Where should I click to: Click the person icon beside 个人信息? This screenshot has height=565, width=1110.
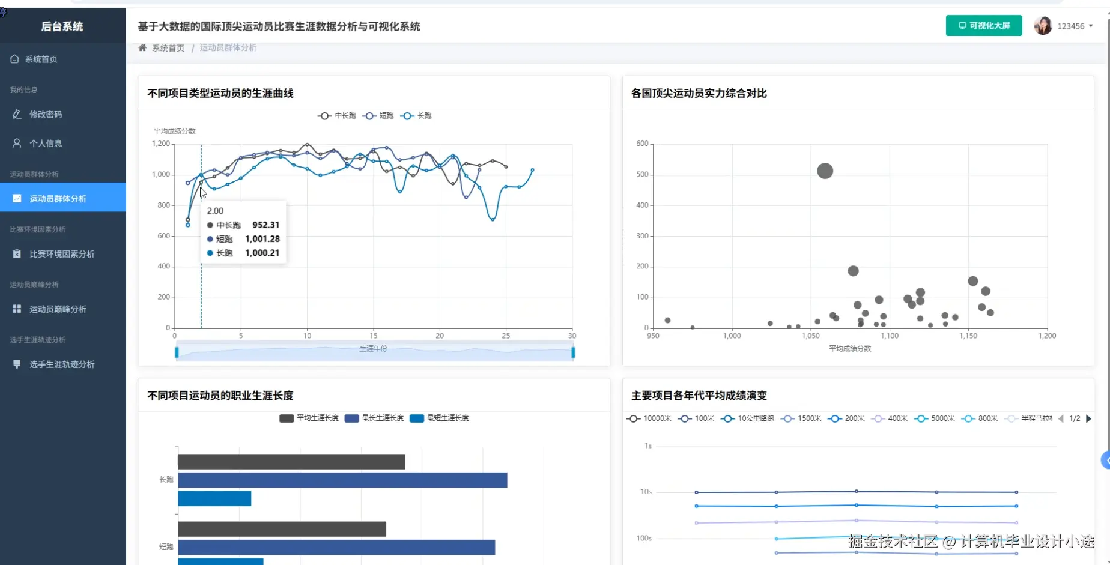[17, 143]
